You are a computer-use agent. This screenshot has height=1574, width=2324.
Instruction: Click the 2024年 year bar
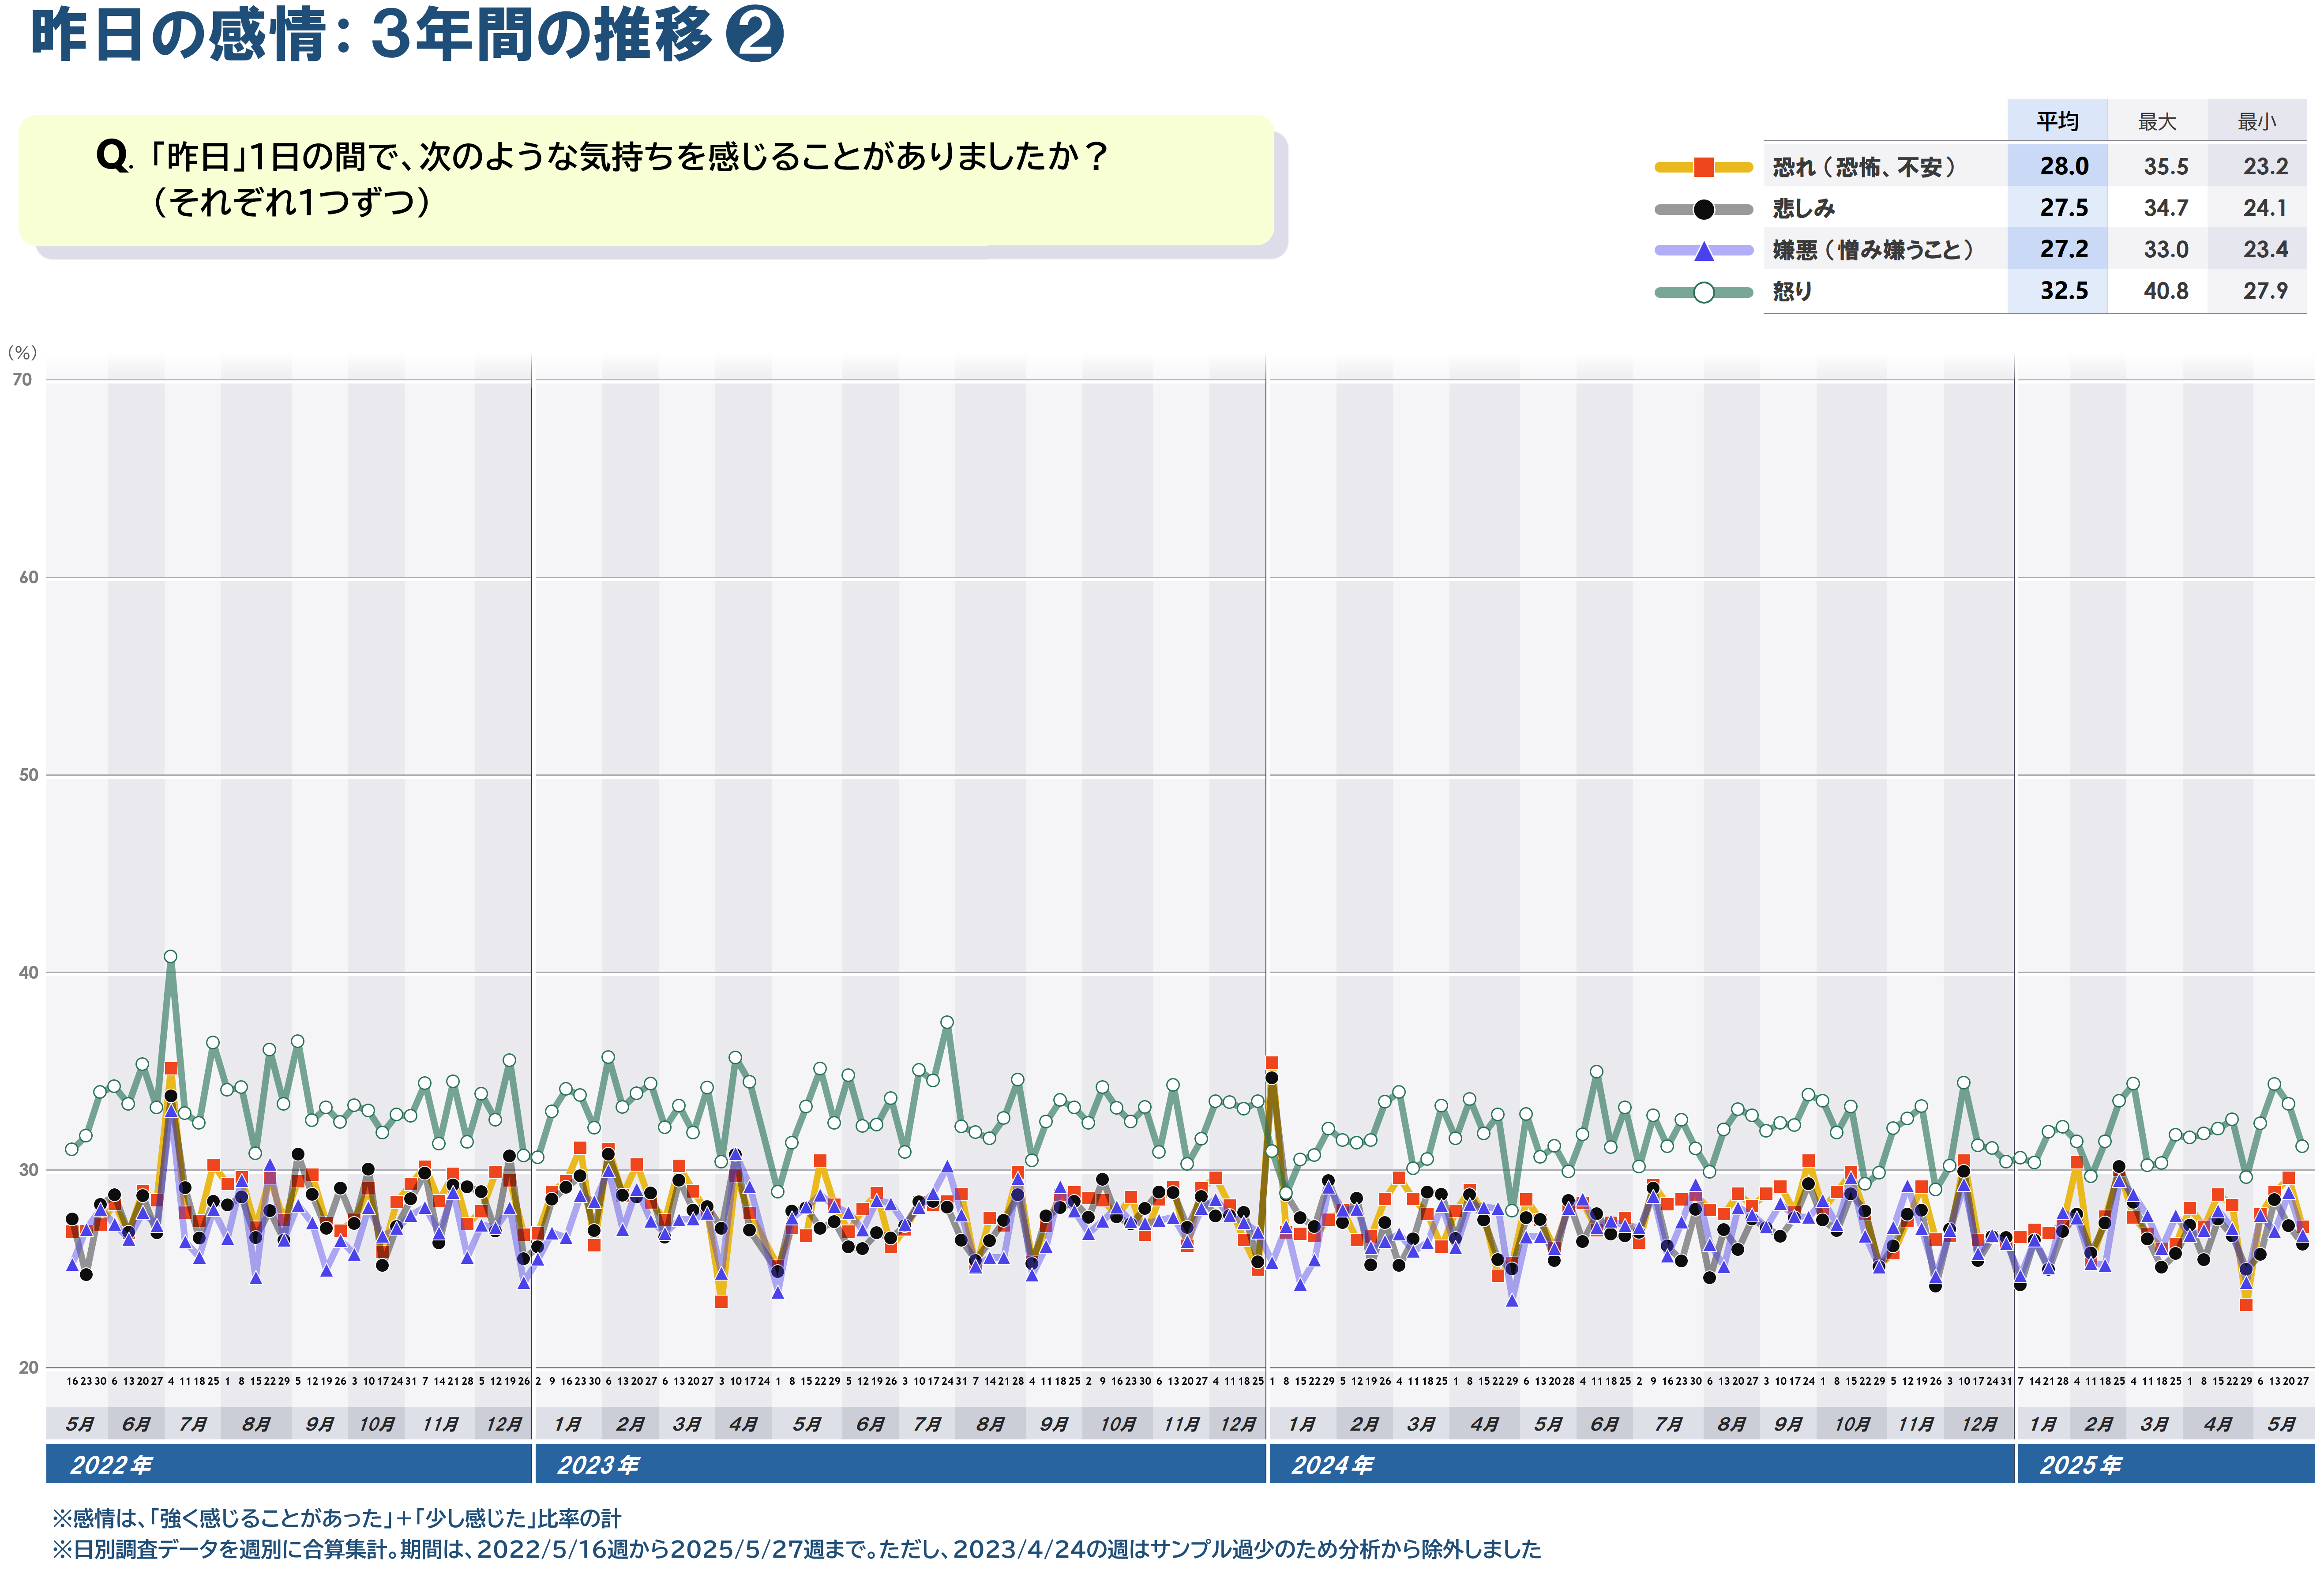1641,1464
